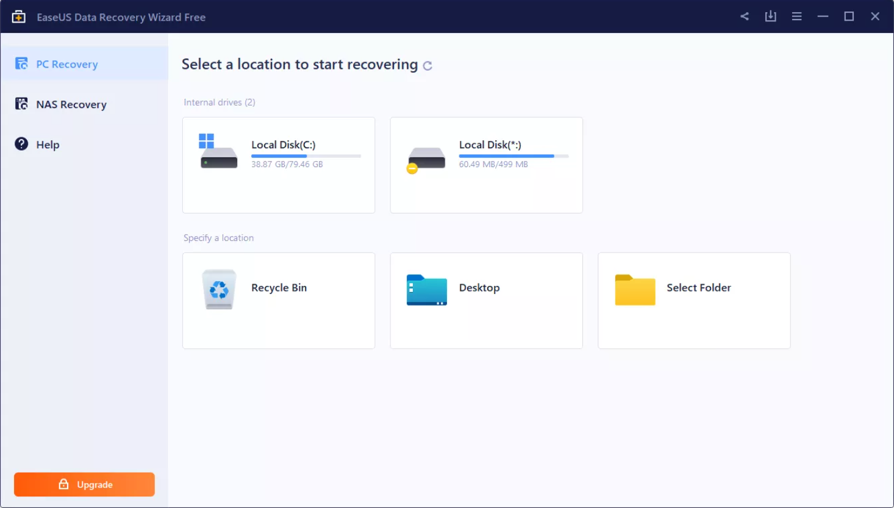
Task: Click the Windows drive icon for C:
Action: 218,151
